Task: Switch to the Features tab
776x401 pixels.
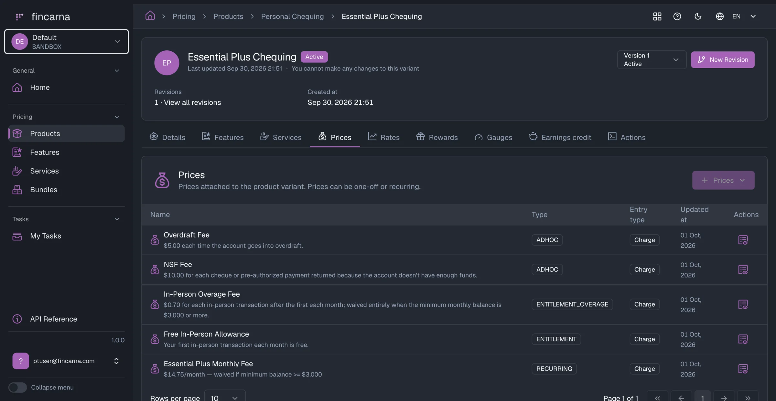Action: pyautogui.click(x=222, y=137)
